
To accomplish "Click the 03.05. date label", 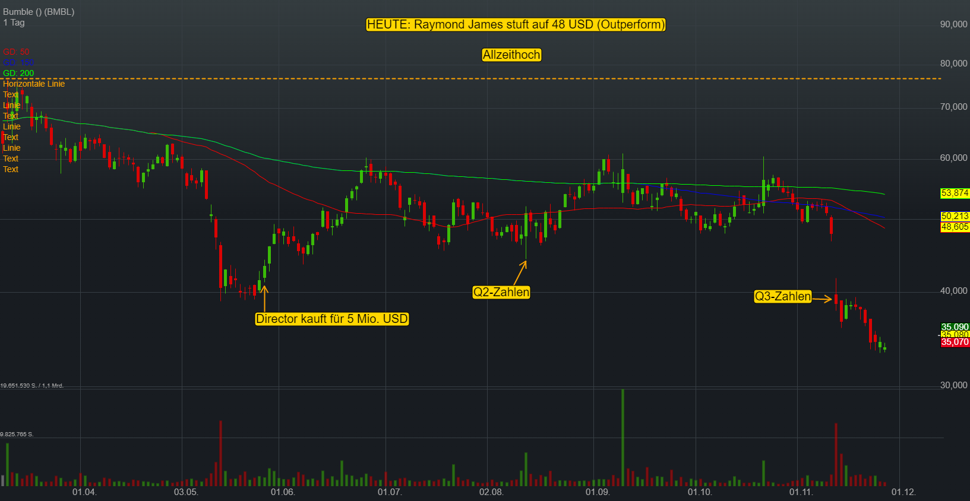I will pyautogui.click(x=186, y=492).
